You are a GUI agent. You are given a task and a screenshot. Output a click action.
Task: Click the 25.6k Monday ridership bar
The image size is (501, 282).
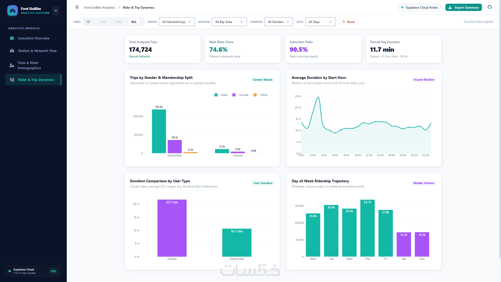coord(313,235)
